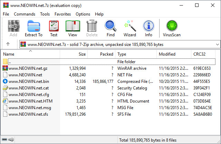
Task: Sort by the Name column header
Action: [x=30, y=54]
